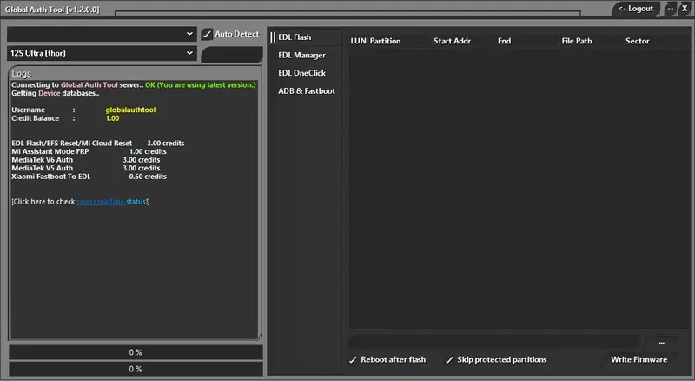The image size is (695, 381).
Task: Click the firmware file path input field
Action: [x=495, y=342]
